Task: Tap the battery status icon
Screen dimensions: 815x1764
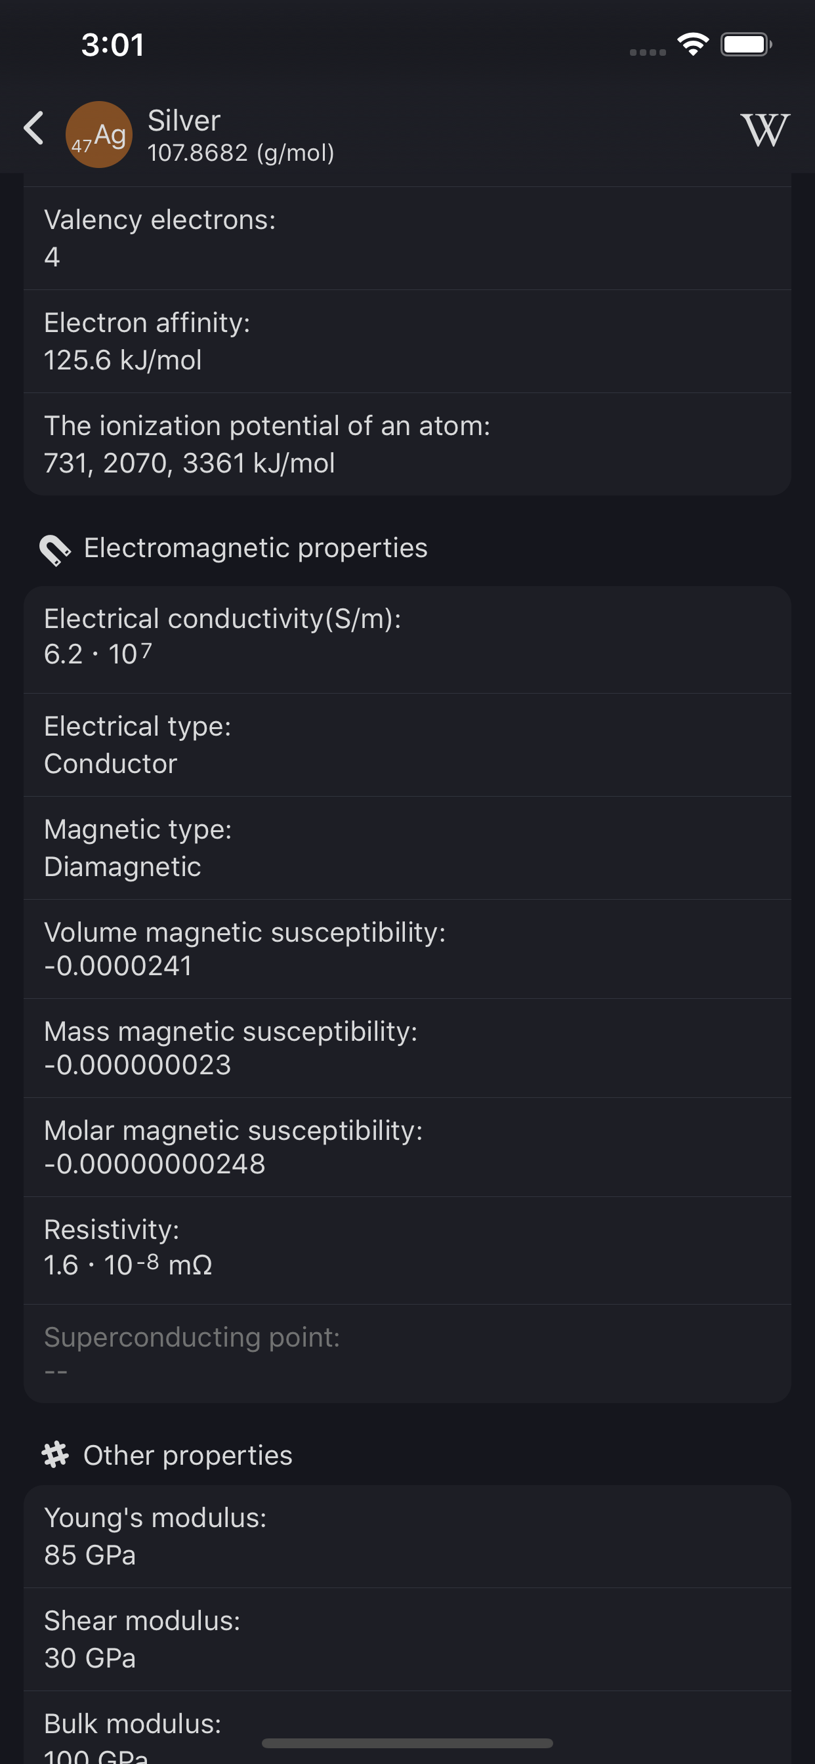Action: (745, 45)
